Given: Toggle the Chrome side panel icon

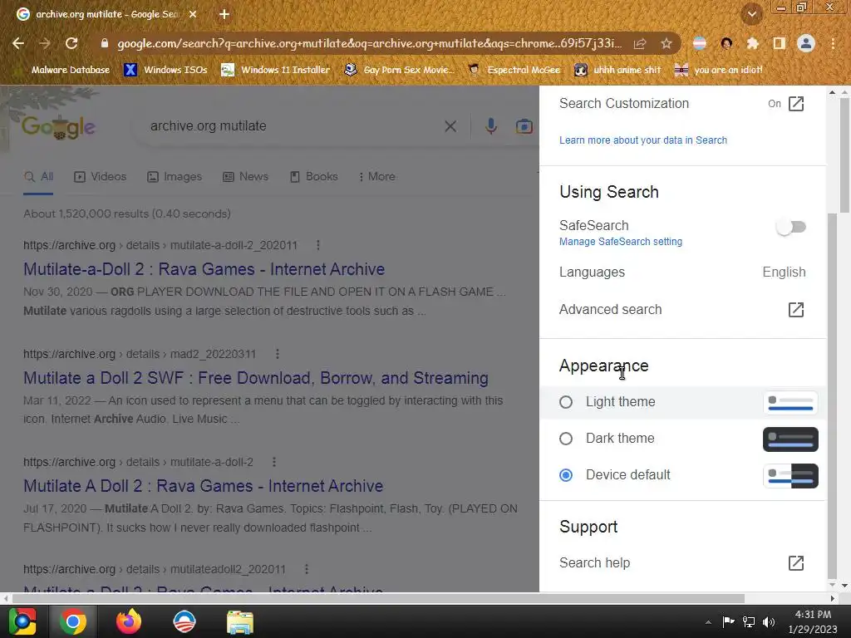Looking at the screenshot, I should click(780, 43).
